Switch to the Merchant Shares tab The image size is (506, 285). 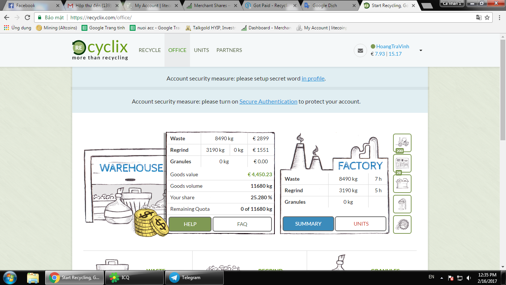tap(211, 6)
